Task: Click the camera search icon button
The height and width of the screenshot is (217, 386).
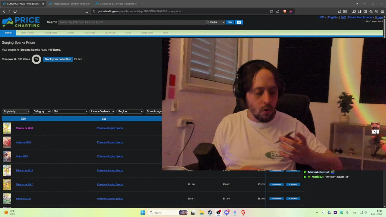Action: pos(239,22)
